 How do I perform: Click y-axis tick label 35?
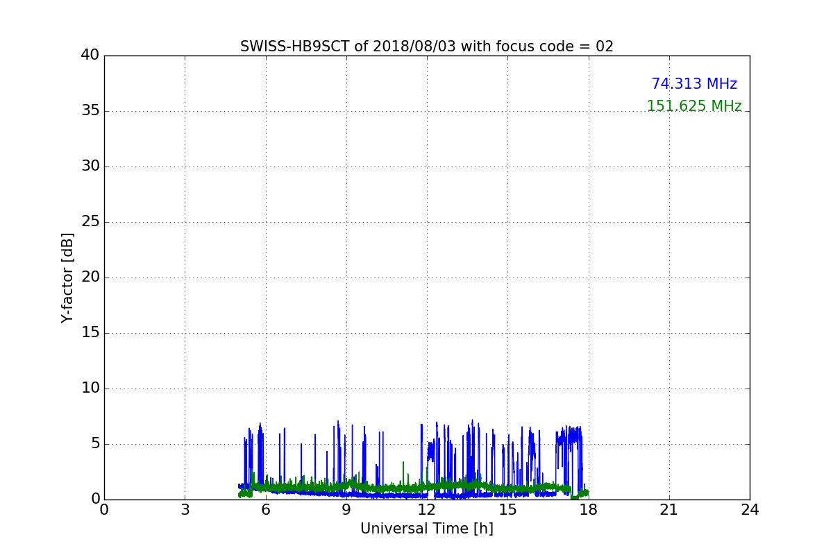[x=90, y=111]
